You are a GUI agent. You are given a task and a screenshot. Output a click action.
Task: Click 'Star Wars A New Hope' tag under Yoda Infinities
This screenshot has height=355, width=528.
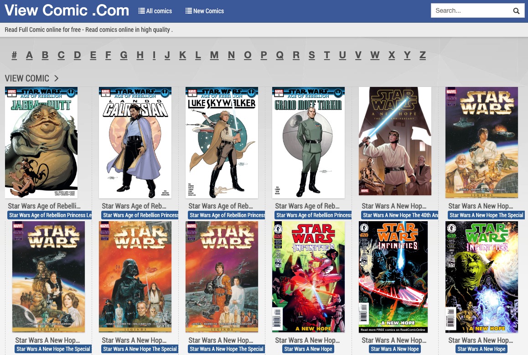pyautogui.click(x=481, y=349)
